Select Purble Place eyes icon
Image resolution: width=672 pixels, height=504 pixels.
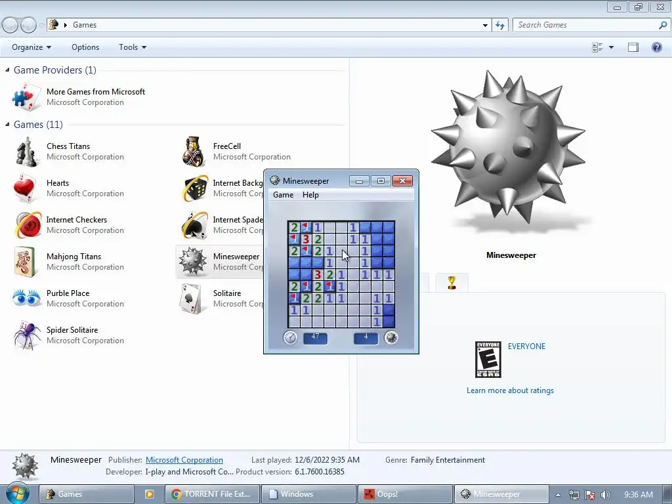[26, 298]
